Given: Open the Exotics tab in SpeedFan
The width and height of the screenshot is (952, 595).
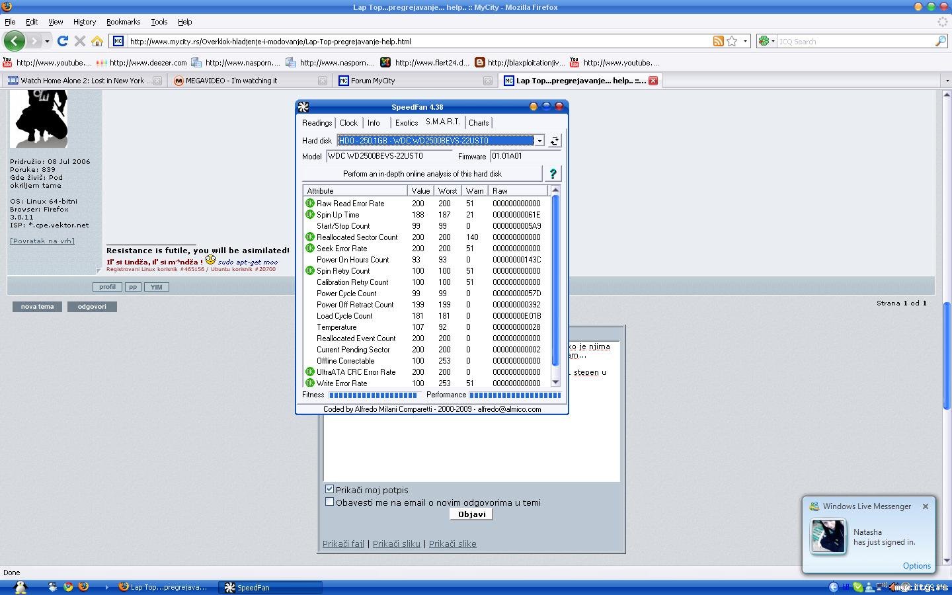Looking at the screenshot, I should (x=407, y=123).
